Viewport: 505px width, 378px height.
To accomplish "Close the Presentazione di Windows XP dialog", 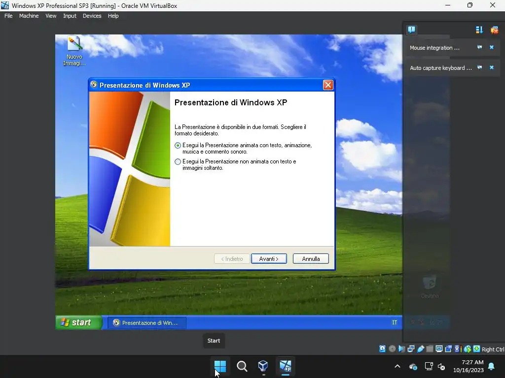I will click(x=328, y=85).
